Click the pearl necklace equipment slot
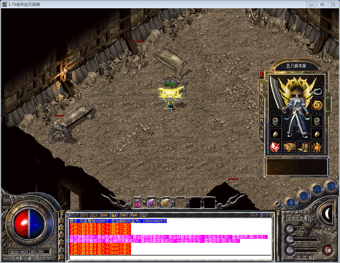The image size is (340, 263). 317,92
